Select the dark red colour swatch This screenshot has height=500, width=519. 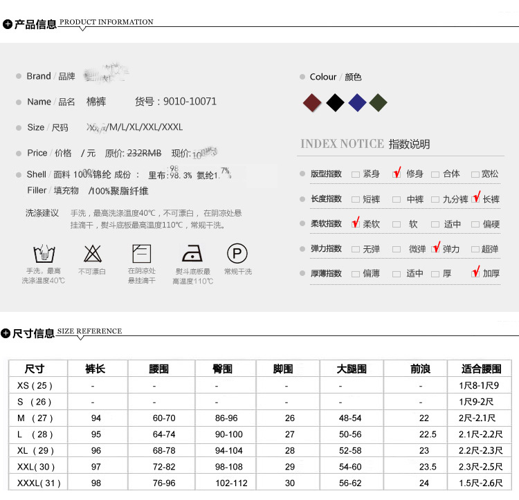point(312,102)
